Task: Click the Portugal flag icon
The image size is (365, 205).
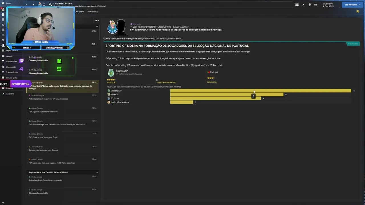Action: point(208,72)
